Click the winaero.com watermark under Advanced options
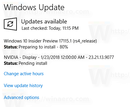The width and height of the screenshot is (130, 107). tap(57, 99)
